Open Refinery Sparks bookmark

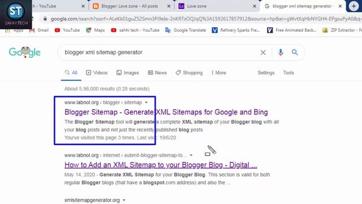coord(236,30)
